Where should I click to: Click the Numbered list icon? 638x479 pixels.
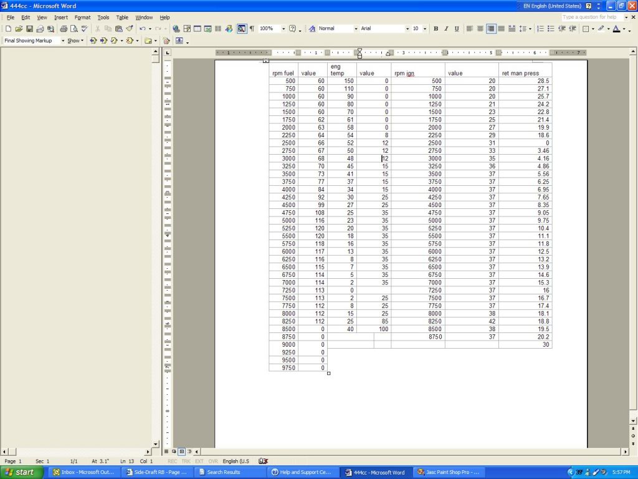[540, 29]
